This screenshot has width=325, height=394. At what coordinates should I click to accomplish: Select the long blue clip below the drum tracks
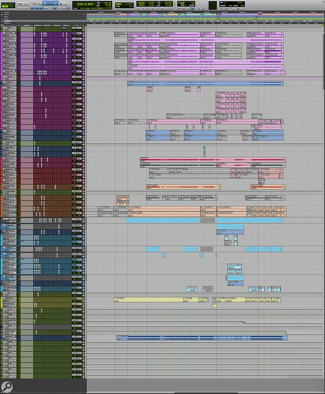click(x=205, y=83)
